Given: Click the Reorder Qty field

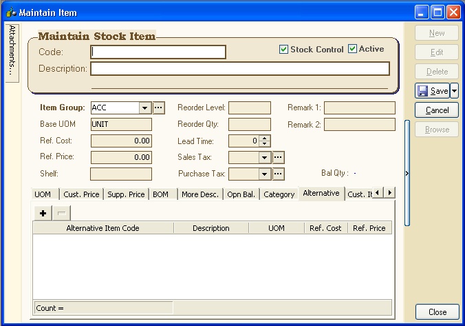Looking at the screenshot, I should coord(250,124).
